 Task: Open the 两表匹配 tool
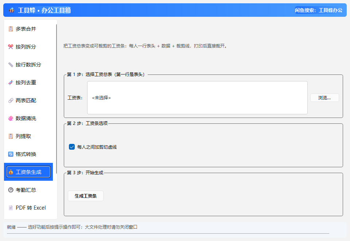28,100
